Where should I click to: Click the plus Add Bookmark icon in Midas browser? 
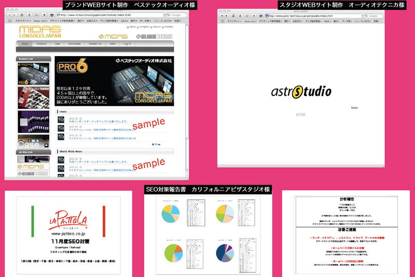tap(44, 15)
